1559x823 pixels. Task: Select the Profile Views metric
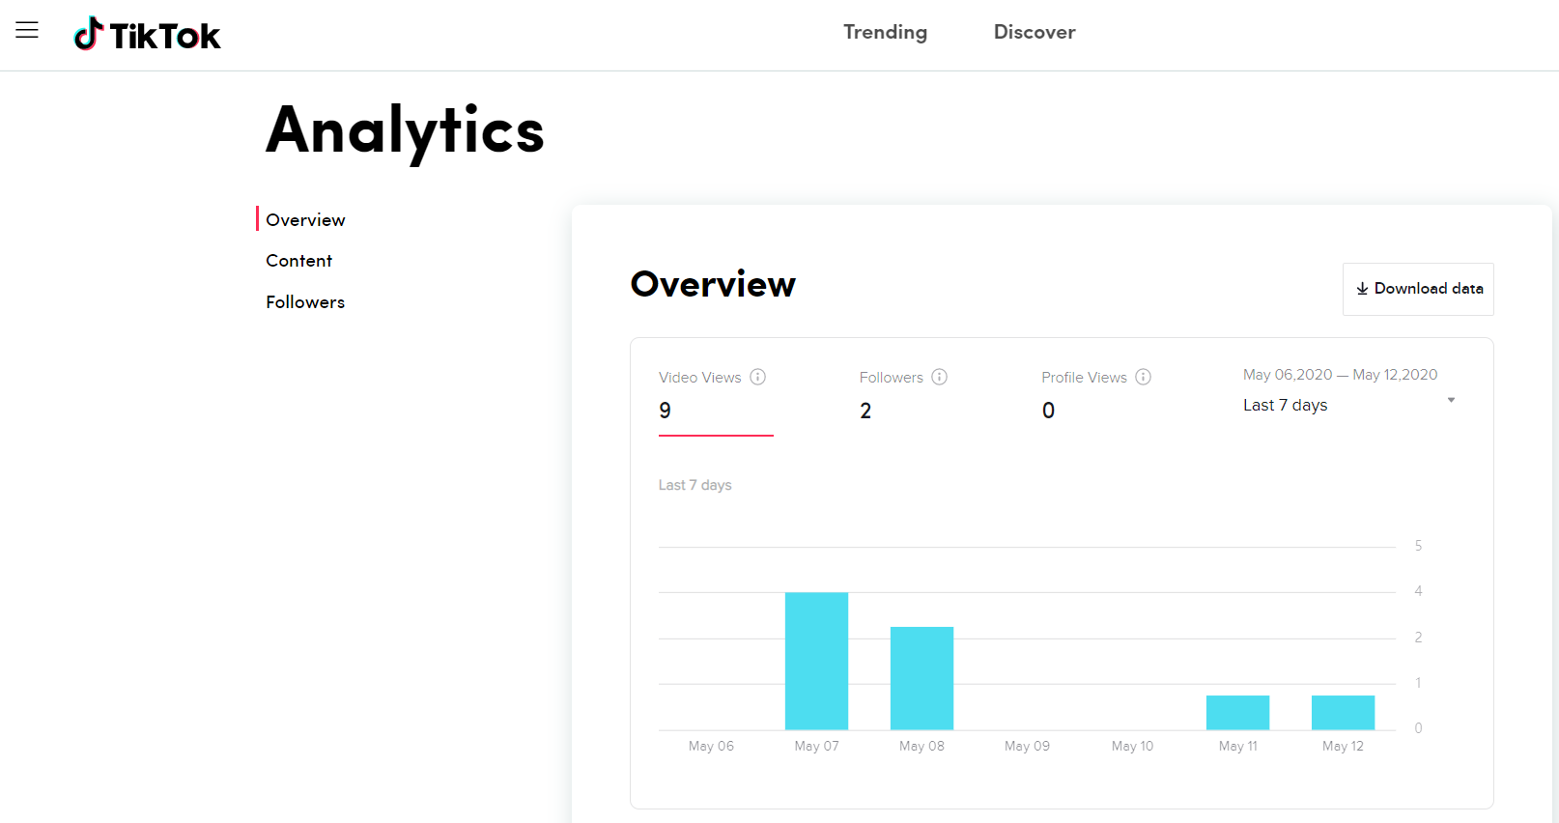[x=1083, y=378]
